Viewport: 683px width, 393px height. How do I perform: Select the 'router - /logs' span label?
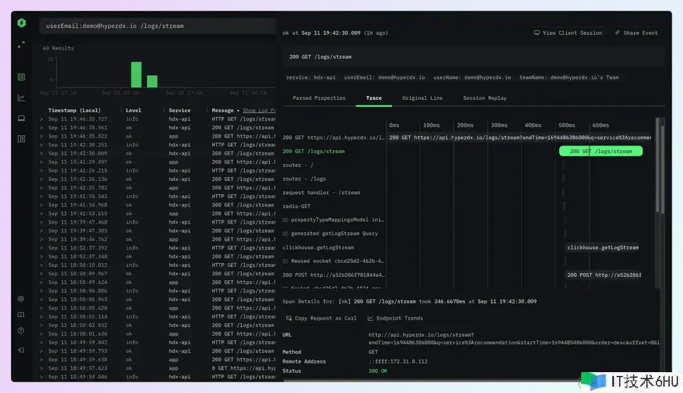coord(304,179)
